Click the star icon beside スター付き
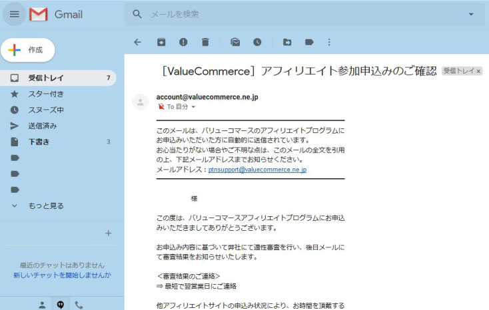This screenshot has width=489, height=310. click(15, 94)
